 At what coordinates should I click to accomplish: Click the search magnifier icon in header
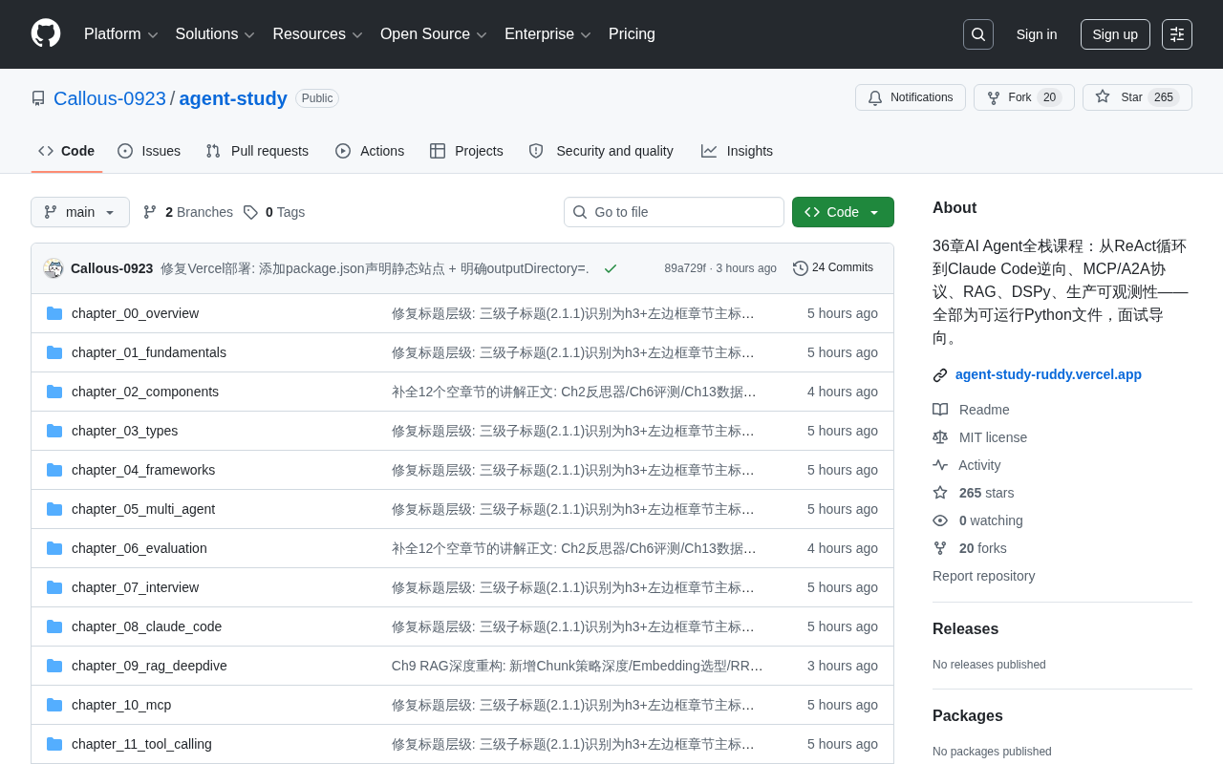[x=978, y=34]
